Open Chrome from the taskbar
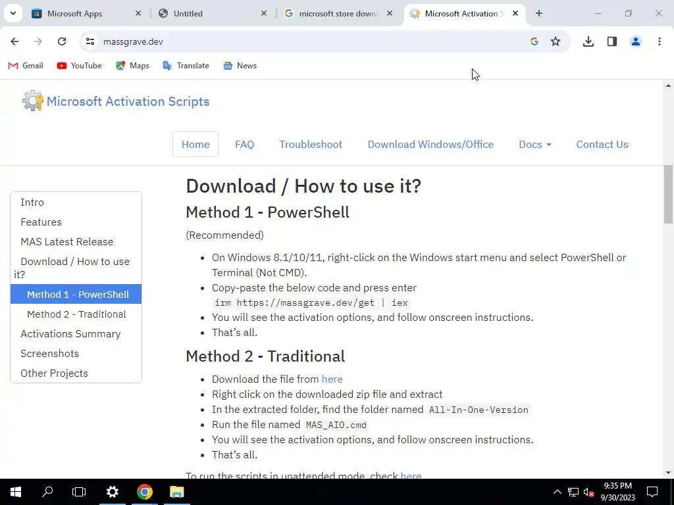The image size is (674, 505). click(145, 492)
